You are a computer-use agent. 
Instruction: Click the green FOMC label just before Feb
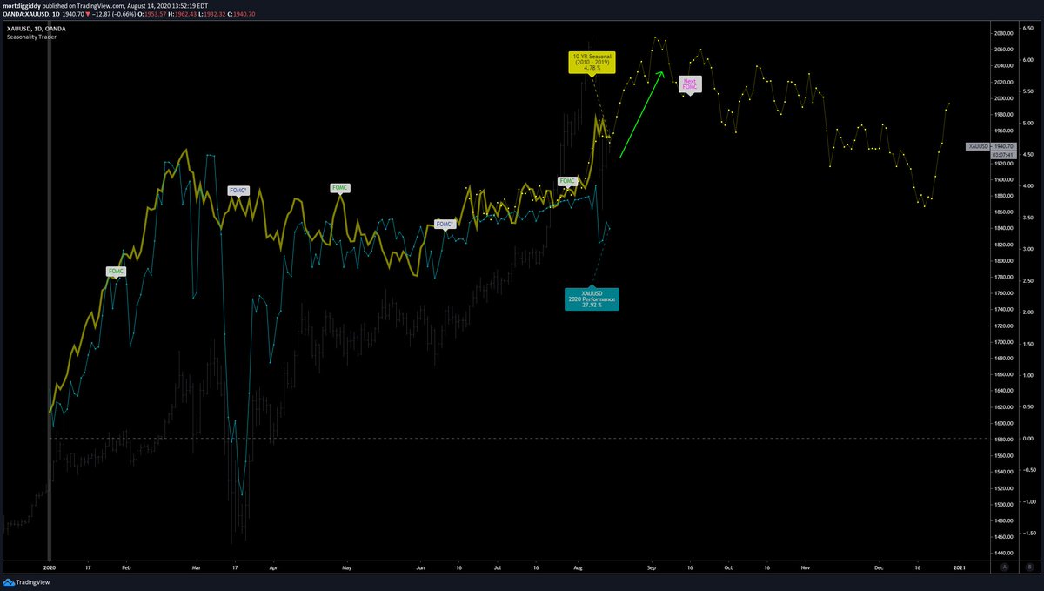click(117, 272)
